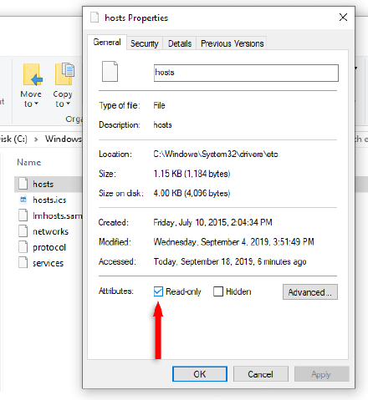The image size is (368, 400).
Task: Select the networks file icon
Action: click(x=23, y=231)
